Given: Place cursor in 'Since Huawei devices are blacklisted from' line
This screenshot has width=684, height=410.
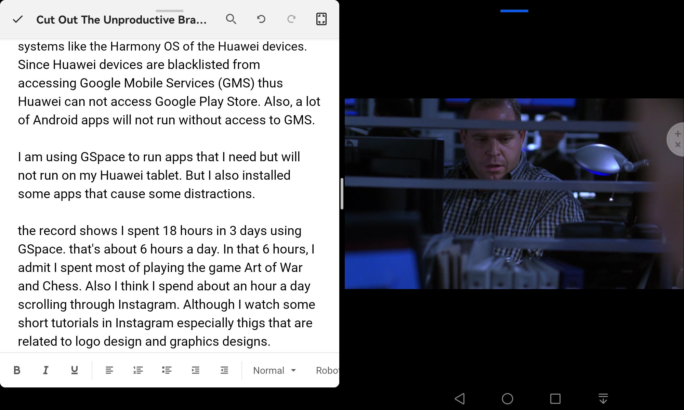Looking at the screenshot, I should (139, 65).
